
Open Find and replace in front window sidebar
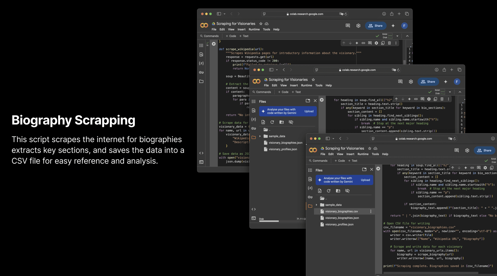[310, 179]
